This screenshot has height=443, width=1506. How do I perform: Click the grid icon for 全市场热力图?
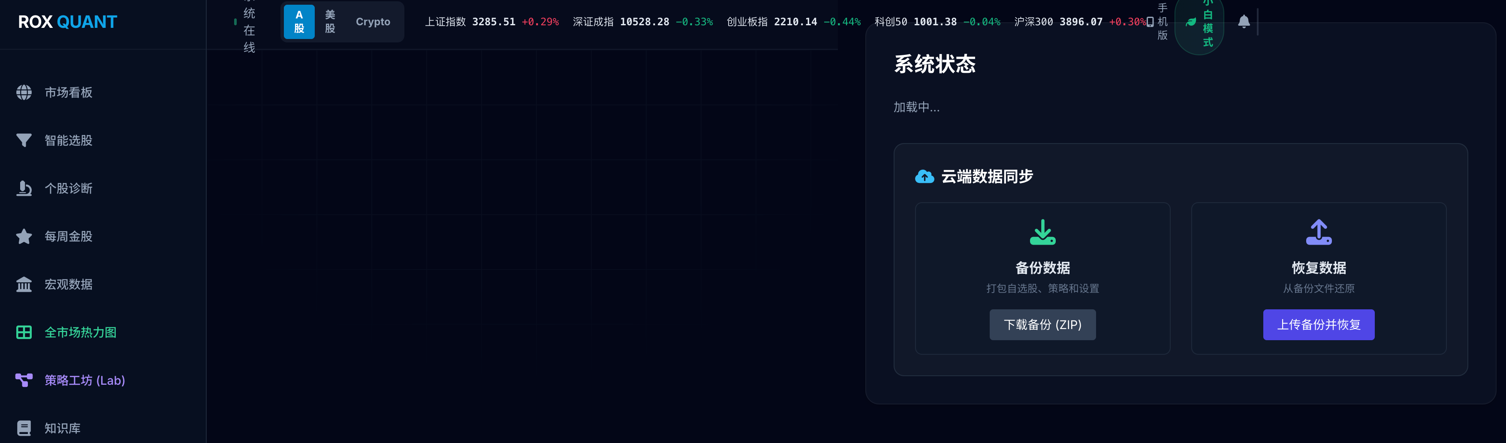click(x=24, y=332)
